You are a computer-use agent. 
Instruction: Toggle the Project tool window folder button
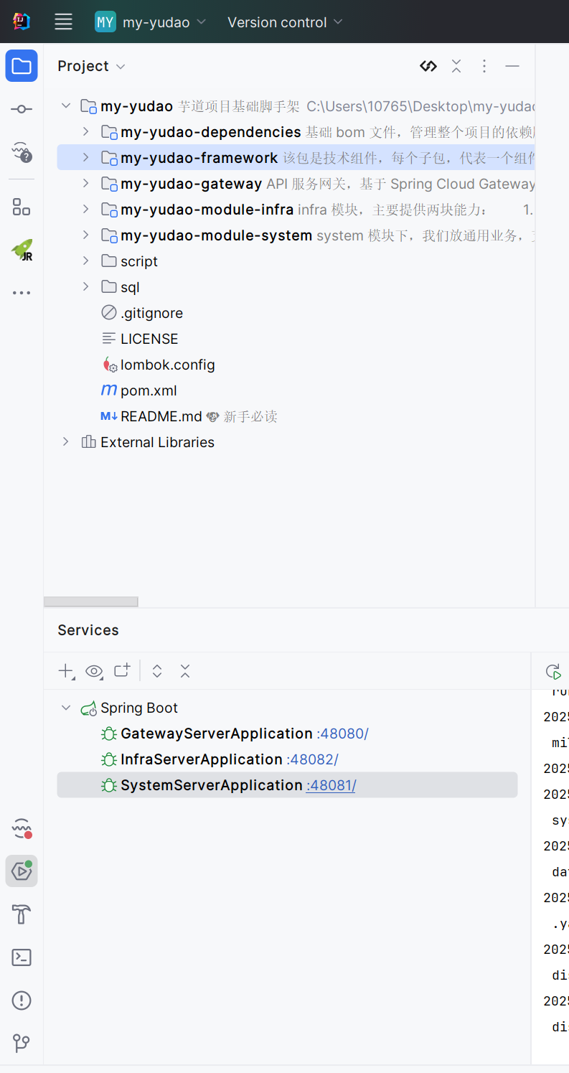coord(22,66)
